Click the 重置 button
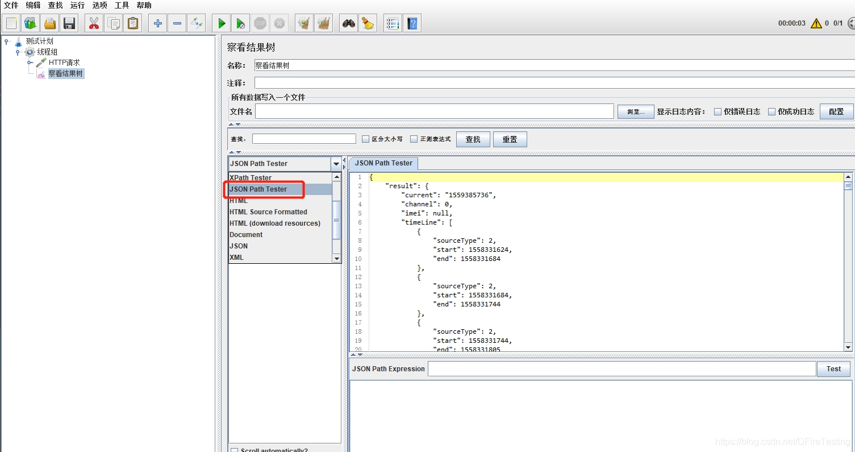This screenshot has height=452, width=855. tap(510, 139)
